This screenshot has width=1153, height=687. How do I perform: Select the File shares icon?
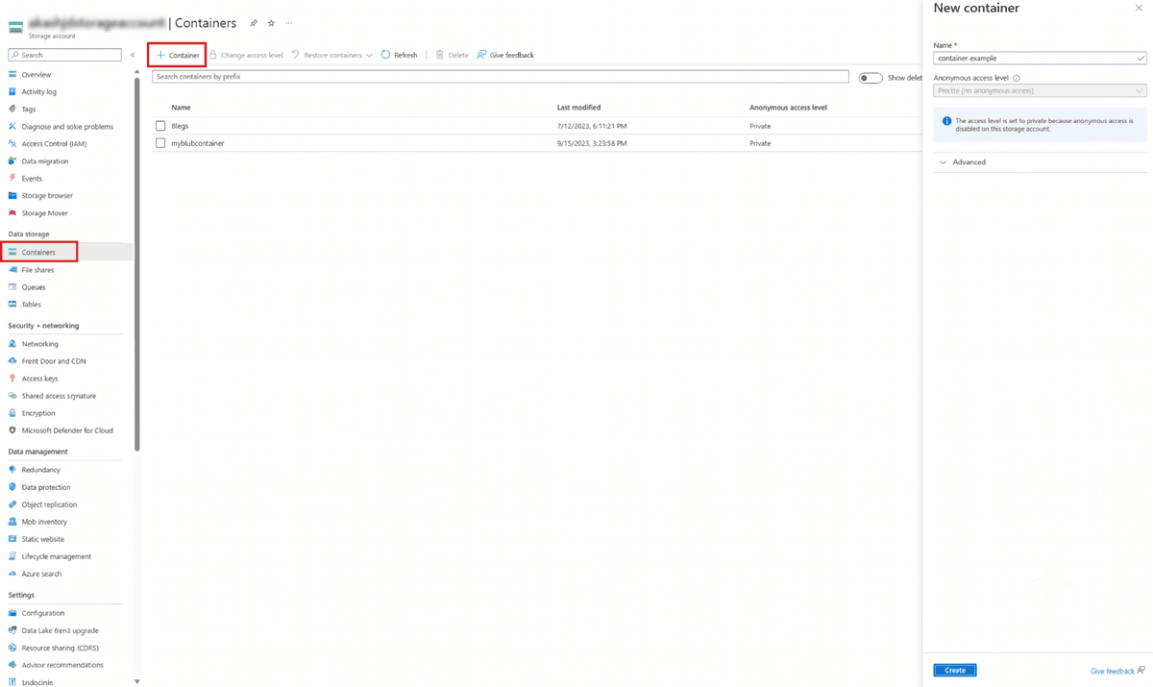12,270
